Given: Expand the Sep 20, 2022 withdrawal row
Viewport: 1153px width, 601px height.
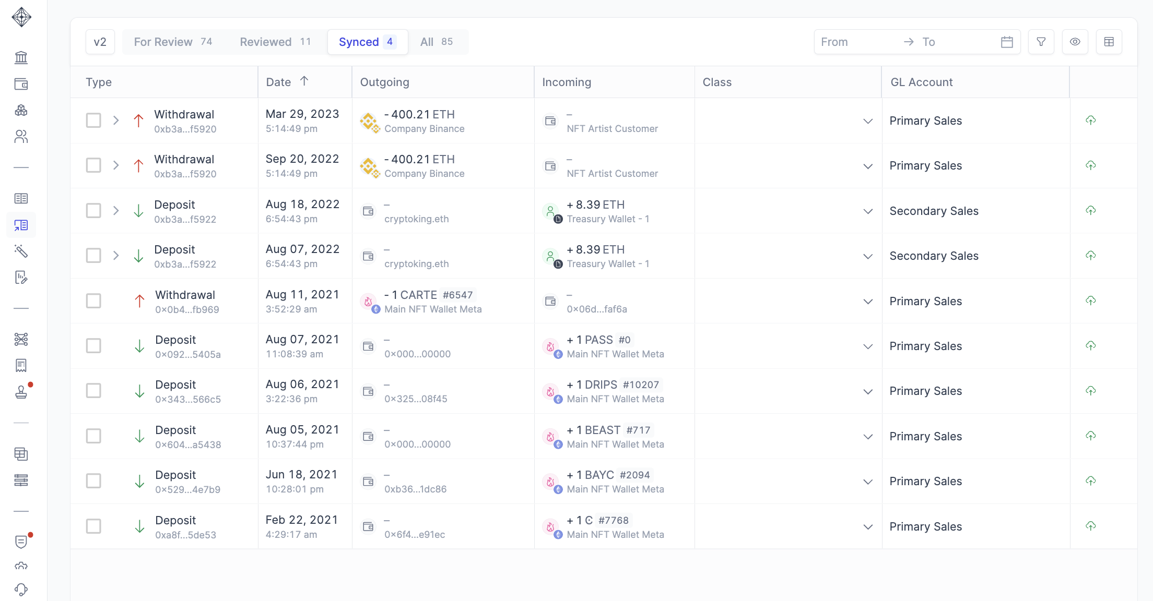Looking at the screenshot, I should pos(116,165).
